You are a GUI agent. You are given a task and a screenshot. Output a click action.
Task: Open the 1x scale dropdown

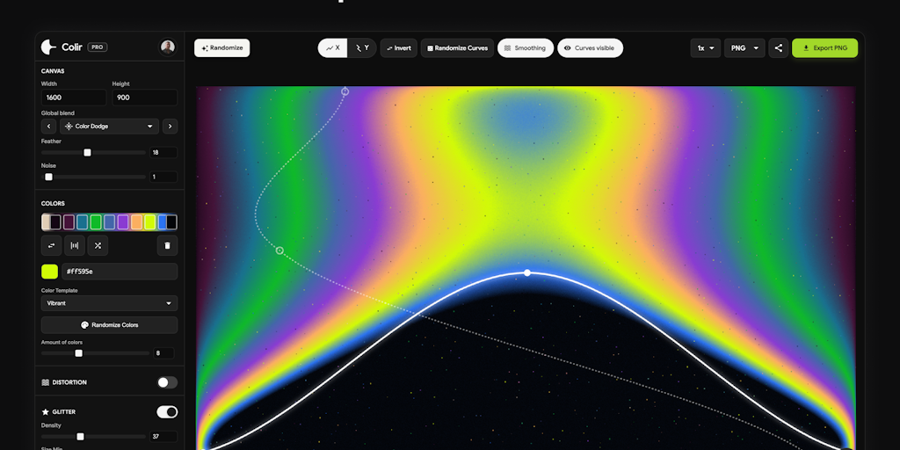click(x=706, y=48)
